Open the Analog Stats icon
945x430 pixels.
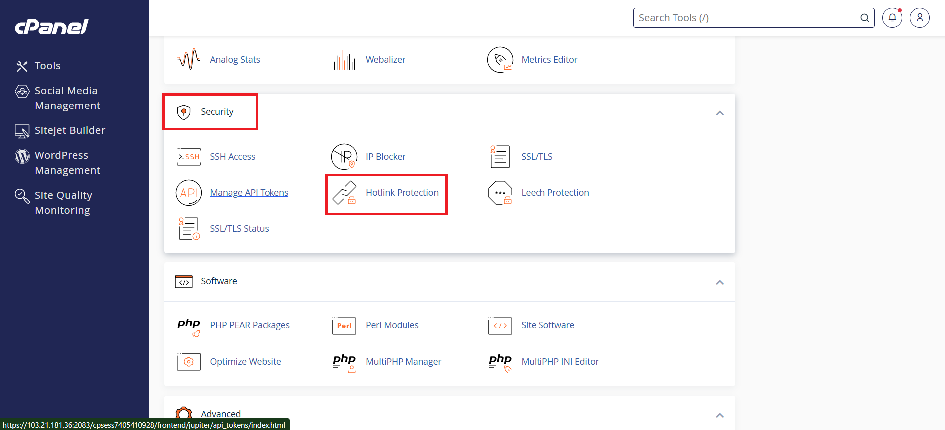(x=189, y=59)
